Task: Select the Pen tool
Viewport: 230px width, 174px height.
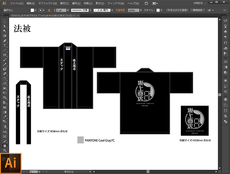Action: coord(5,41)
